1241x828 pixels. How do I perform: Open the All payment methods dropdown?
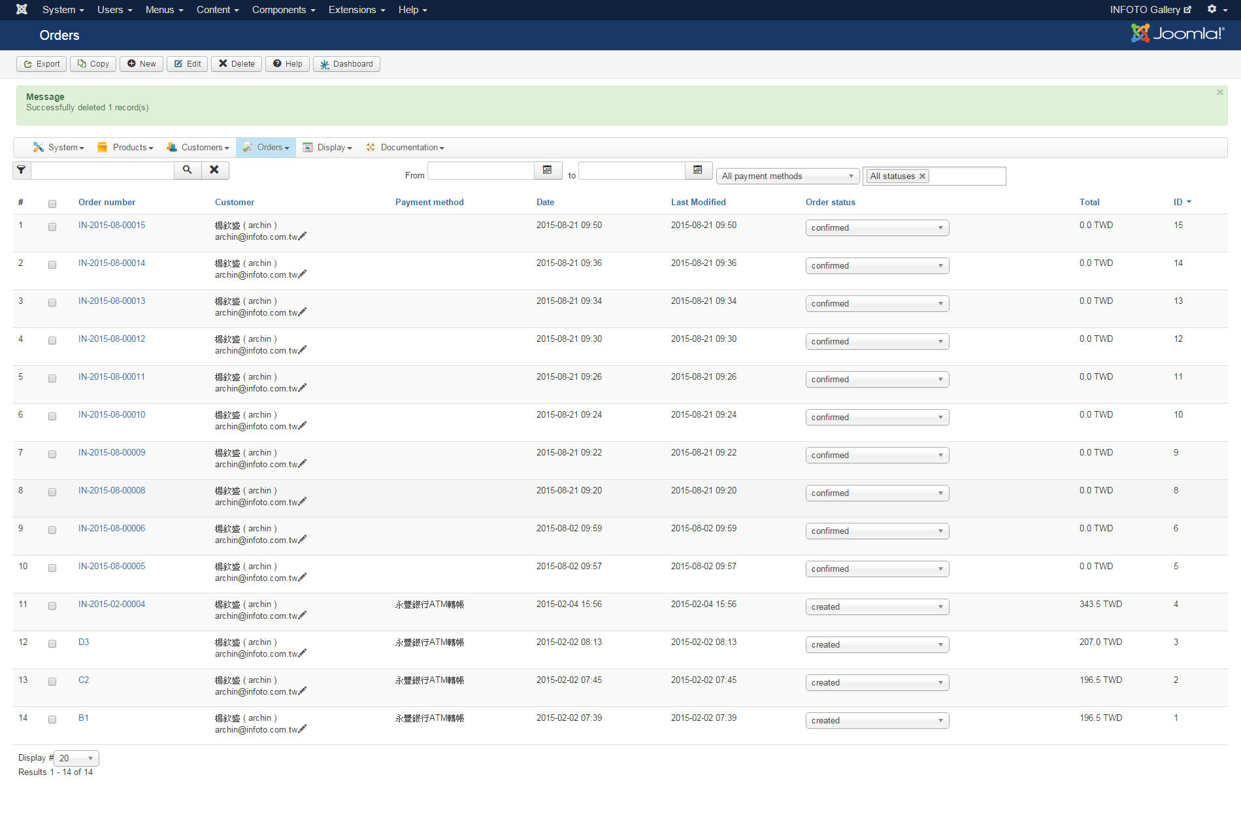click(787, 176)
